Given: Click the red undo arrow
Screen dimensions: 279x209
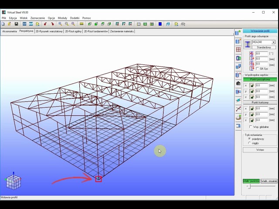Looking at the screenshot, I should (45, 24).
